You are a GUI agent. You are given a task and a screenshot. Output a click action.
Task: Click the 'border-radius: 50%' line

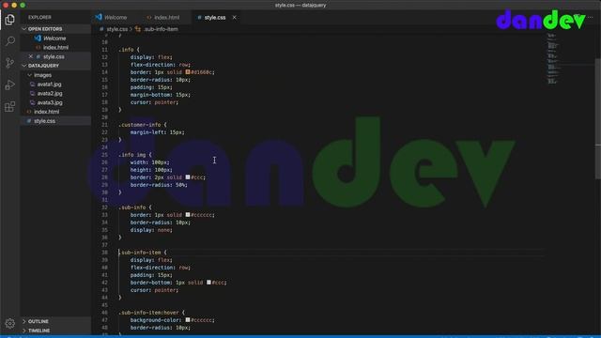159,185
